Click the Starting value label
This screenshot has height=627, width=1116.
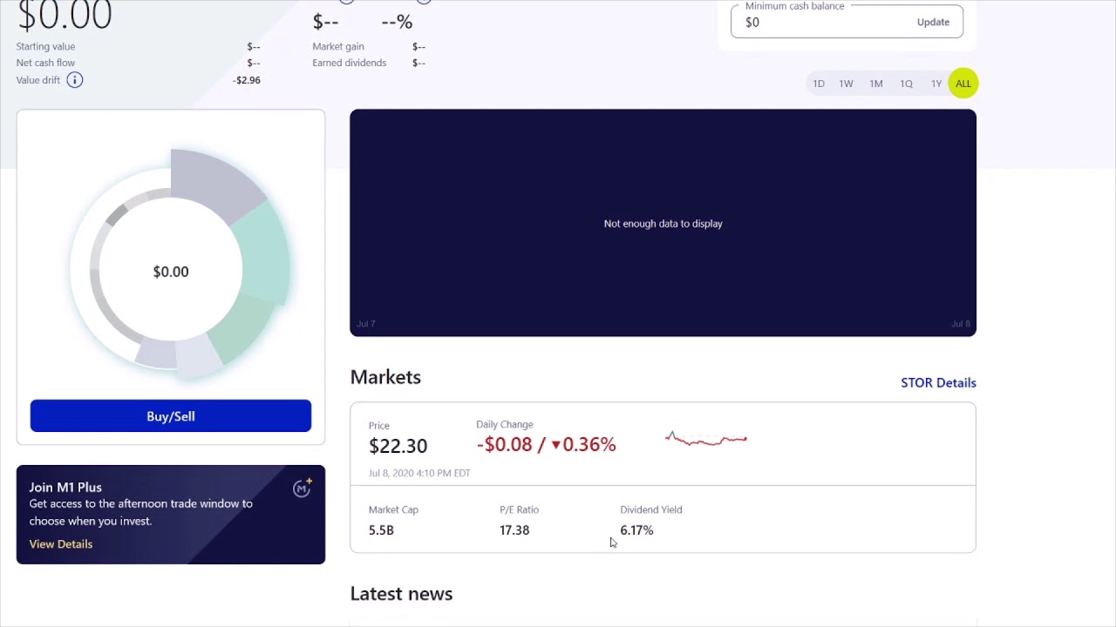point(45,47)
